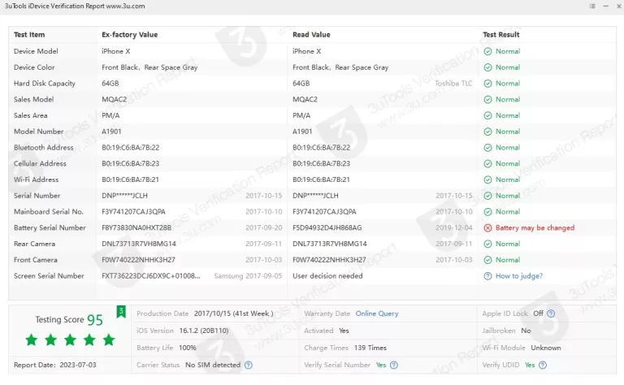This screenshot has height=385, width=624.
Task: Open the How to judge? link
Action: click(519, 275)
